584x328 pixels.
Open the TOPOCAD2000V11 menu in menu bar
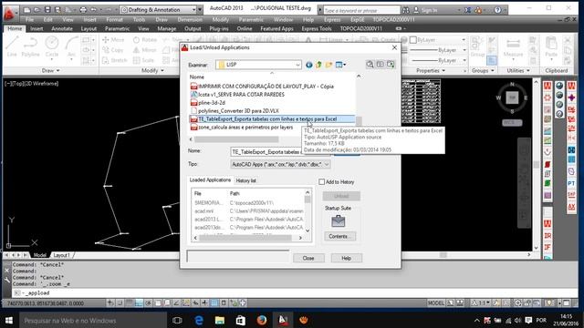(393, 19)
